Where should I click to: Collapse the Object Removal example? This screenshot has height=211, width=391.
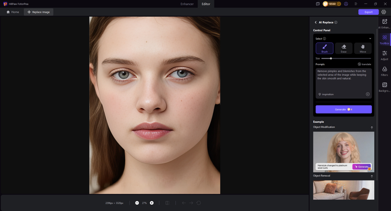(x=371, y=176)
